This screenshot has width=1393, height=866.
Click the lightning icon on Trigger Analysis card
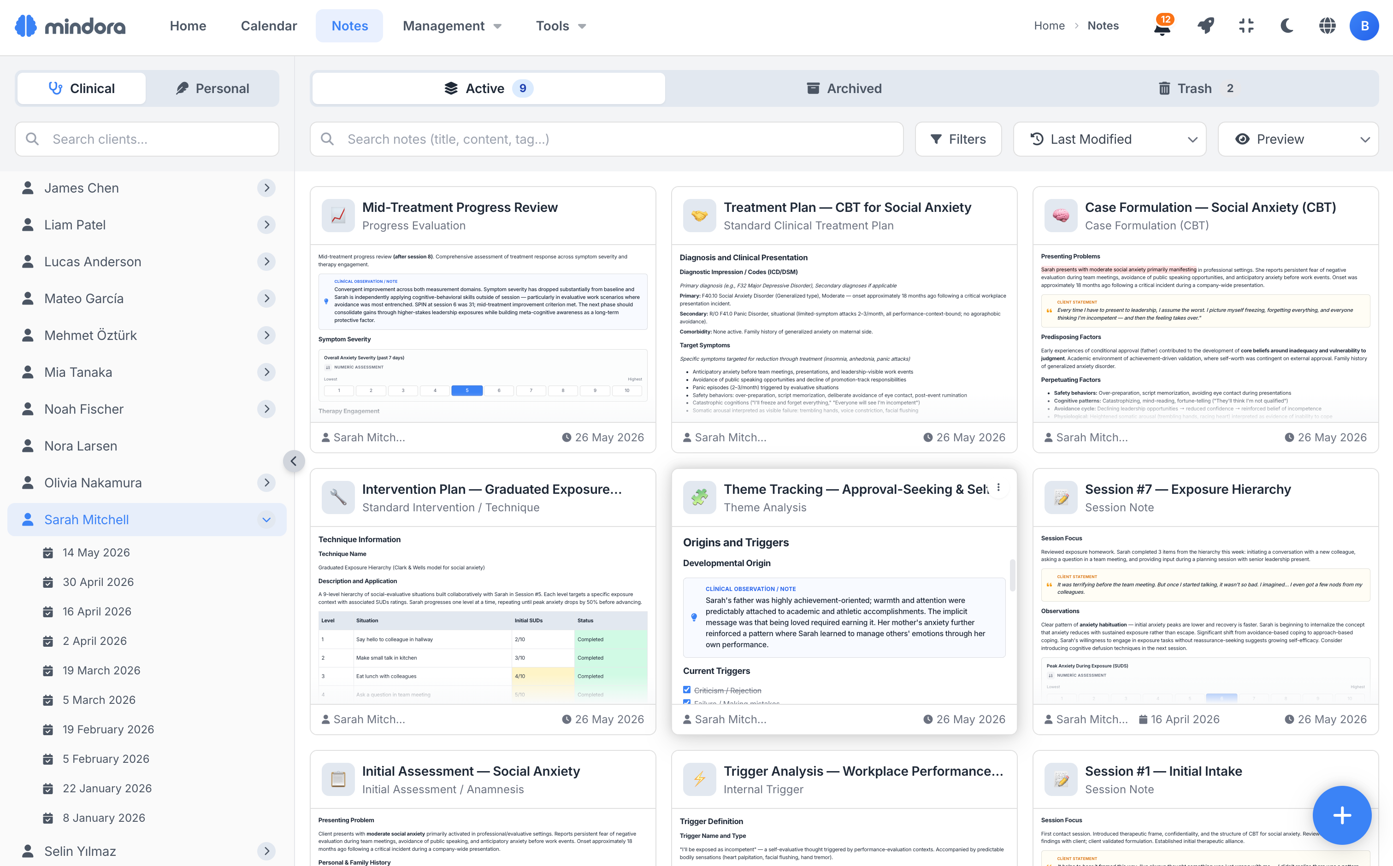(x=699, y=779)
